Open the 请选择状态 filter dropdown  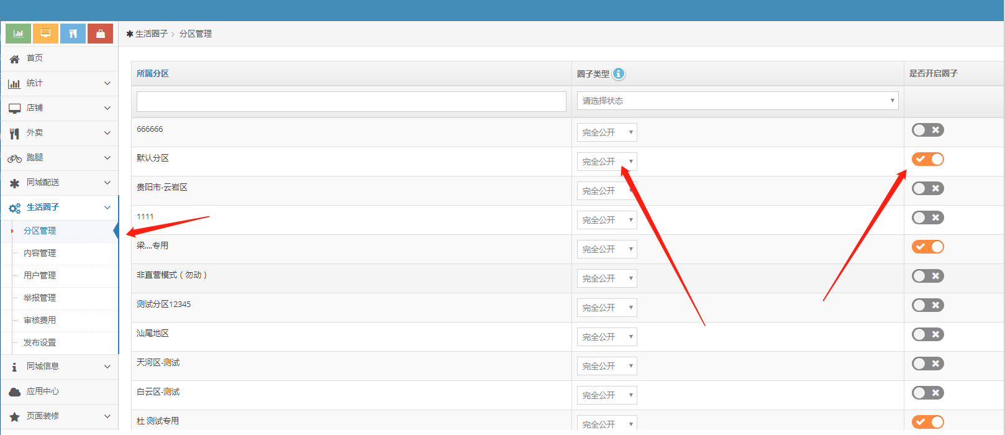pyautogui.click(x=737, y=101)
